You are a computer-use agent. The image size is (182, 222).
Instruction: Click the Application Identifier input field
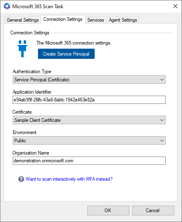(89, 100)
